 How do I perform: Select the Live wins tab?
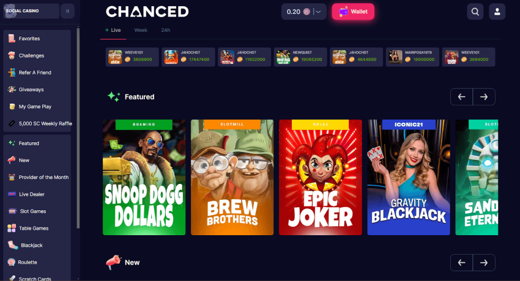click(113, 30)
